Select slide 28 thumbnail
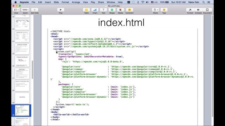Viewport: 225px width, 126px height. pos(22,86)
